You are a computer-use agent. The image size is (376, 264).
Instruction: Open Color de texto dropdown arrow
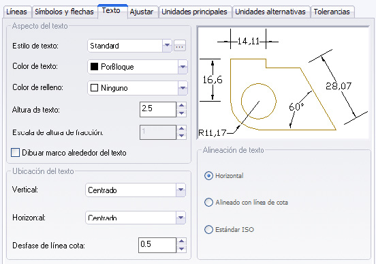183,67
